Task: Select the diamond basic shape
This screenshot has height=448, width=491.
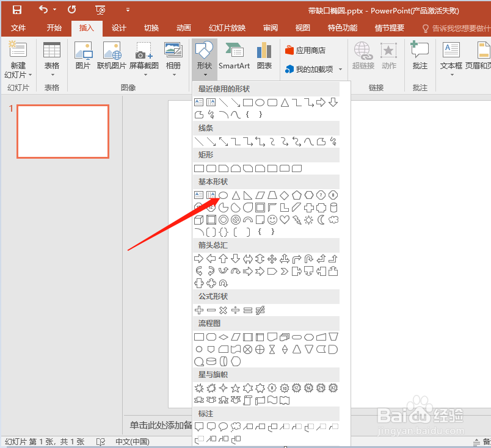Action: [285, 195]
